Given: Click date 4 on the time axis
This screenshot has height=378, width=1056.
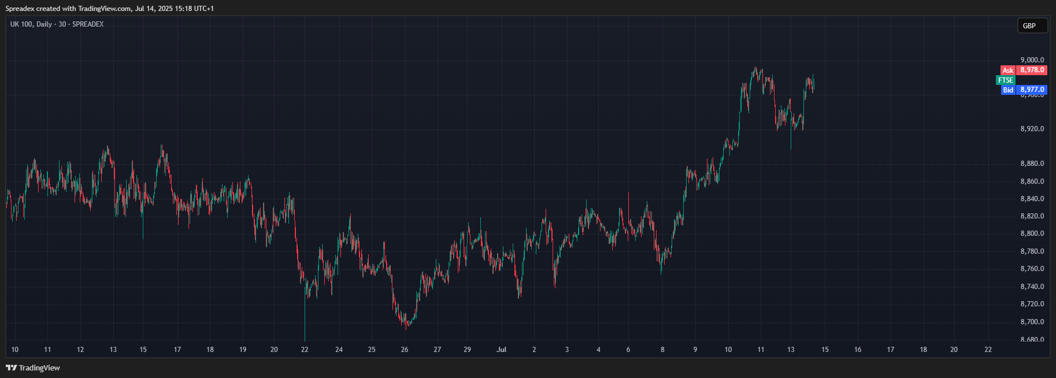Looking at the screenshot, I should point(598,350).
